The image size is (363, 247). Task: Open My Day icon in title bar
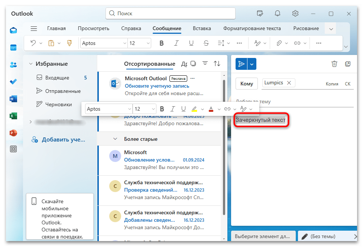pyautogui.click(x=260, y=13)
